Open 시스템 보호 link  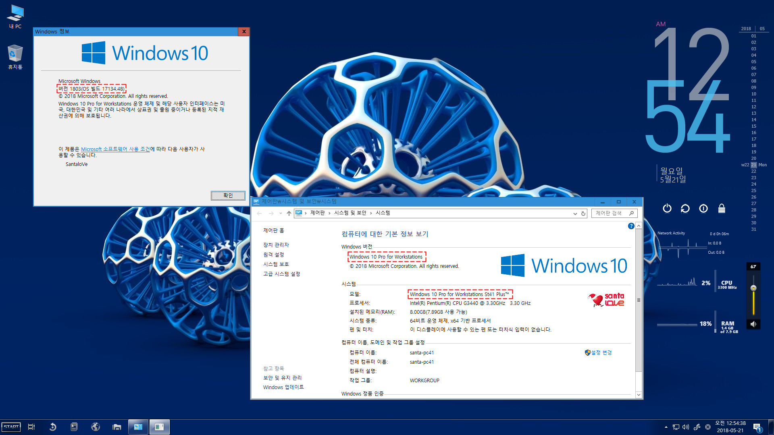pyautogui.click(x=276, y=264)
